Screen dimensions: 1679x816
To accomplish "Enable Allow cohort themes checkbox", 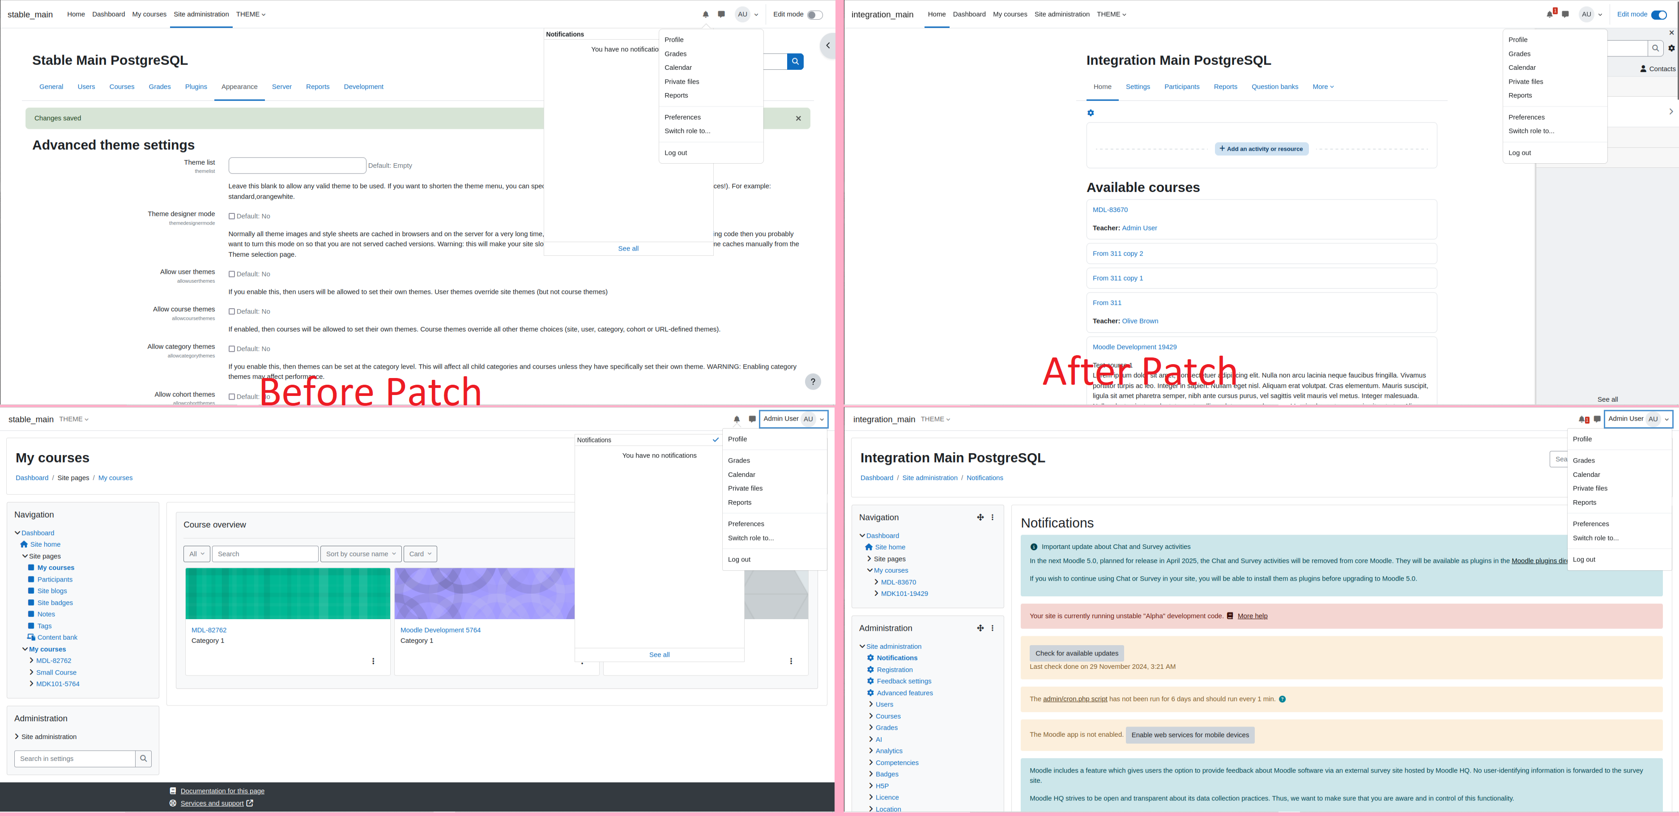I will (231, 397).
